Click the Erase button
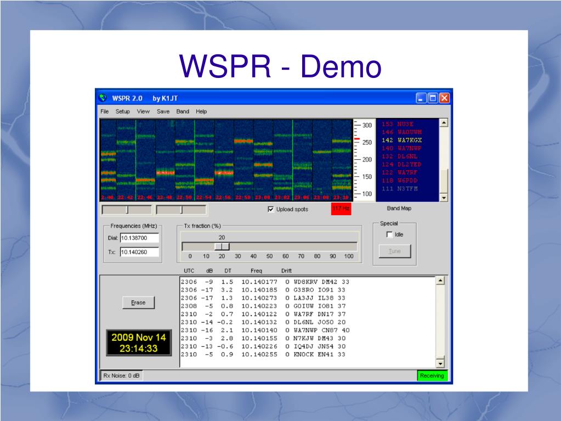The height and width of the screenshot is (421, 561). [138, 302]
